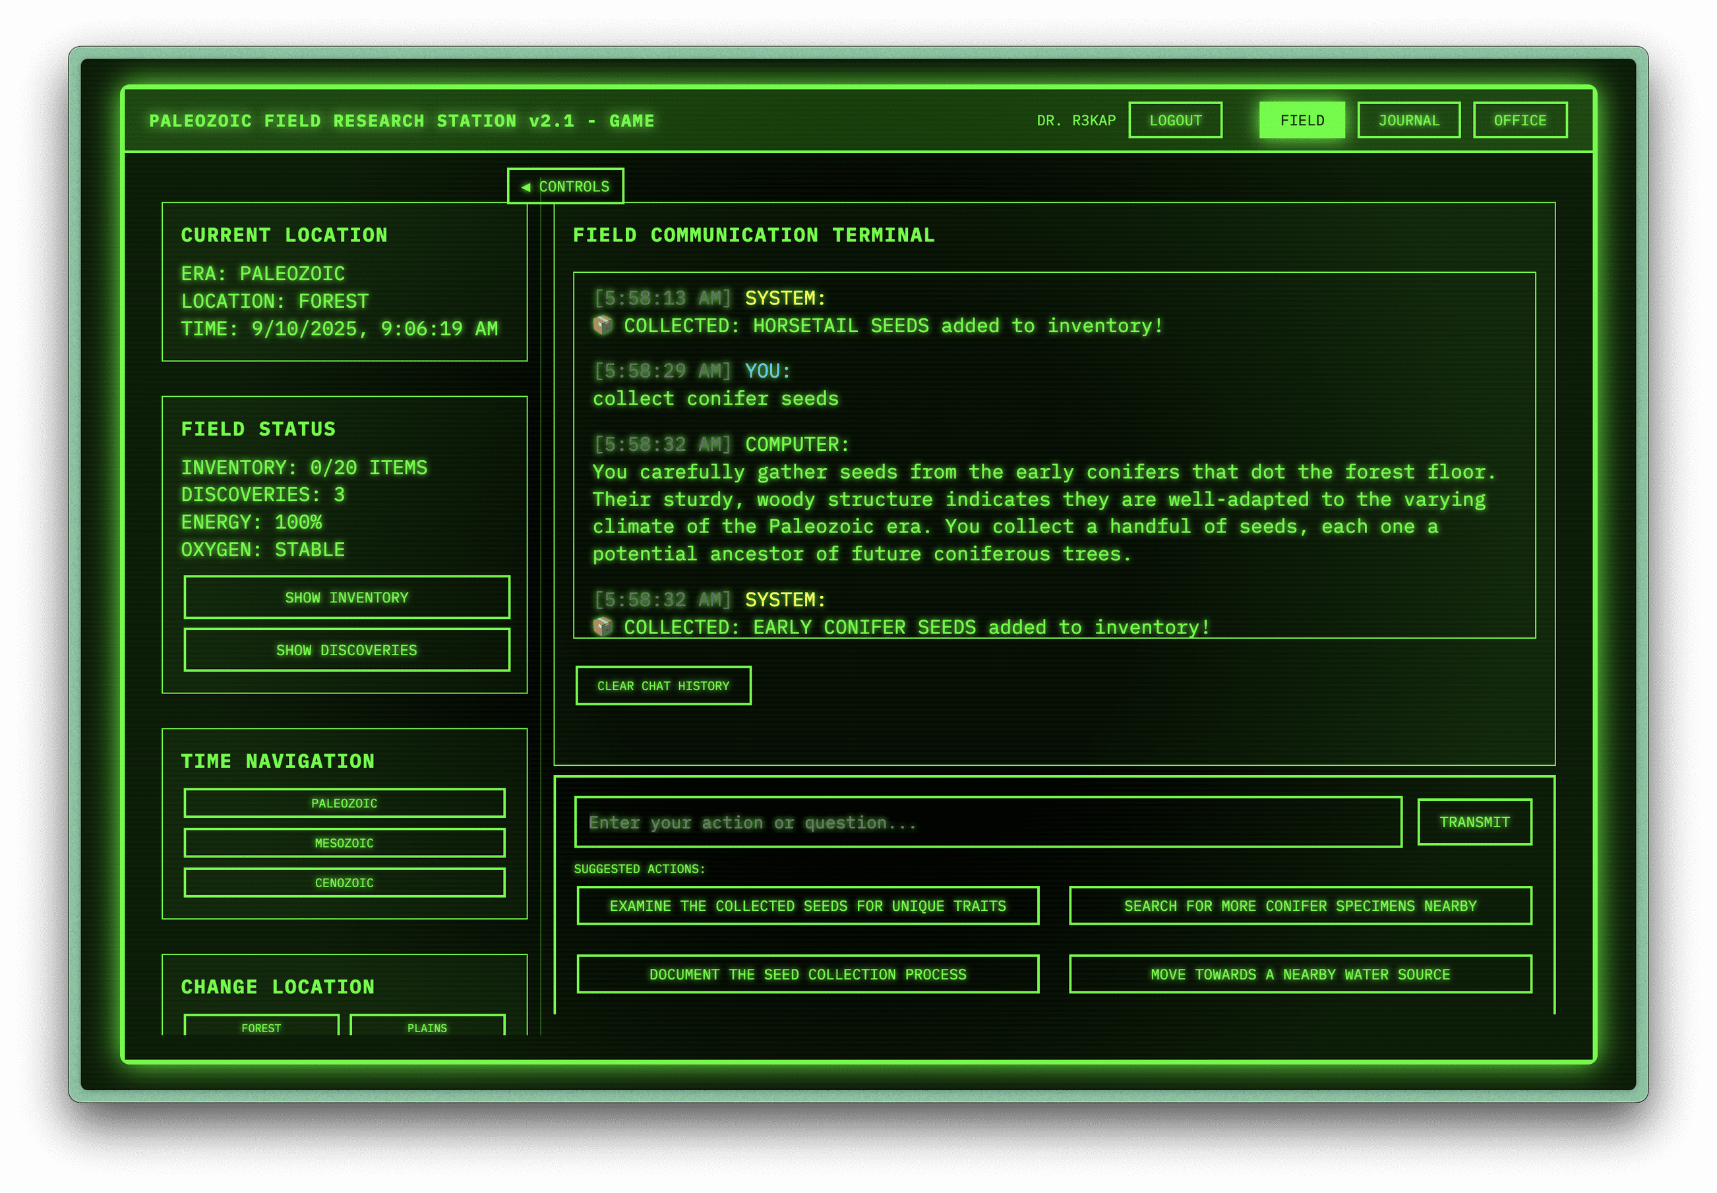Show the inventory list

347,597
